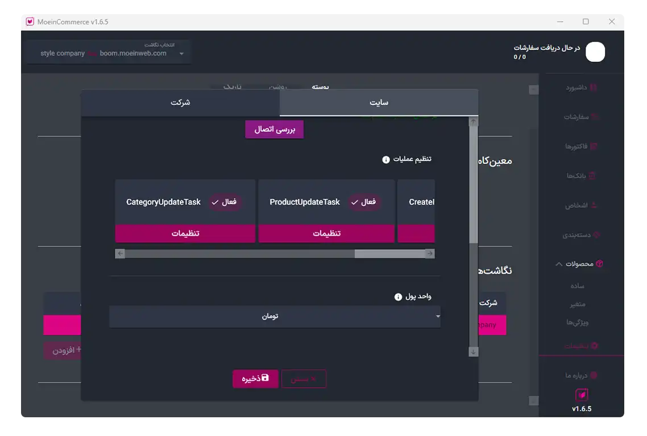Switch to the سایت tab
This screenshot has height=436, width=647.
pyautogui.click(x=379, y=103)
